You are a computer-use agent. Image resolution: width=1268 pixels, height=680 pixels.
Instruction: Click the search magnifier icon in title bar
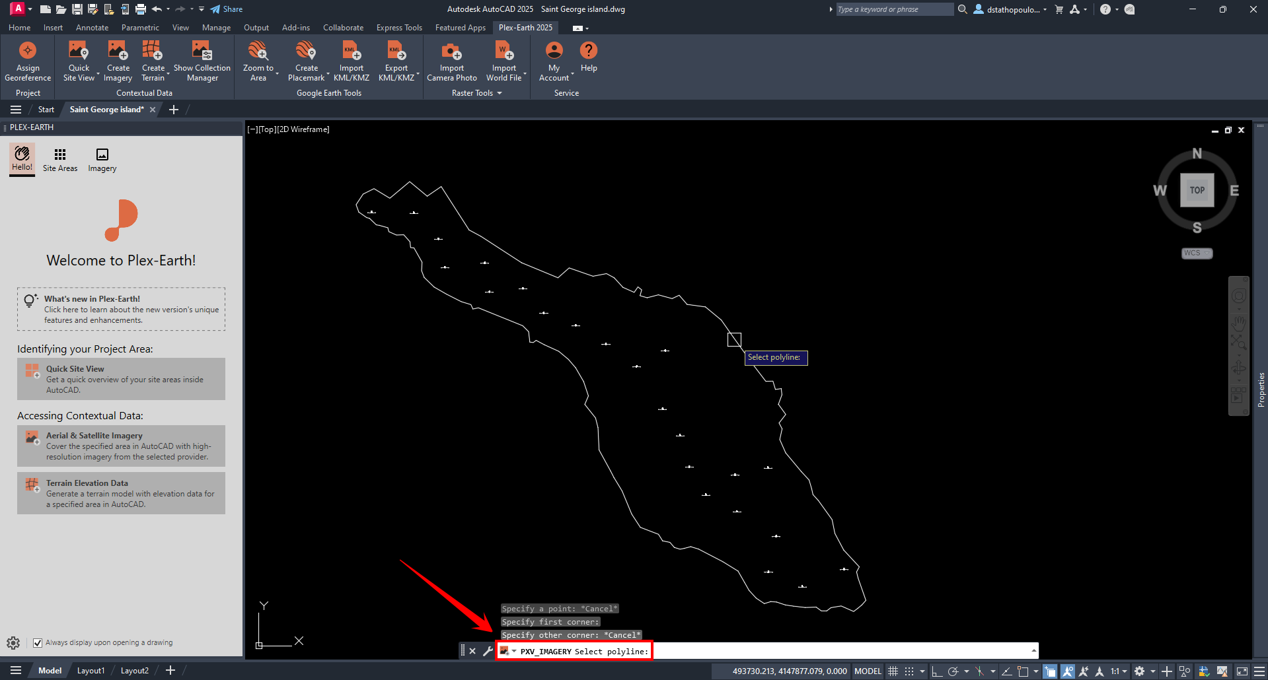pos(963,9)
